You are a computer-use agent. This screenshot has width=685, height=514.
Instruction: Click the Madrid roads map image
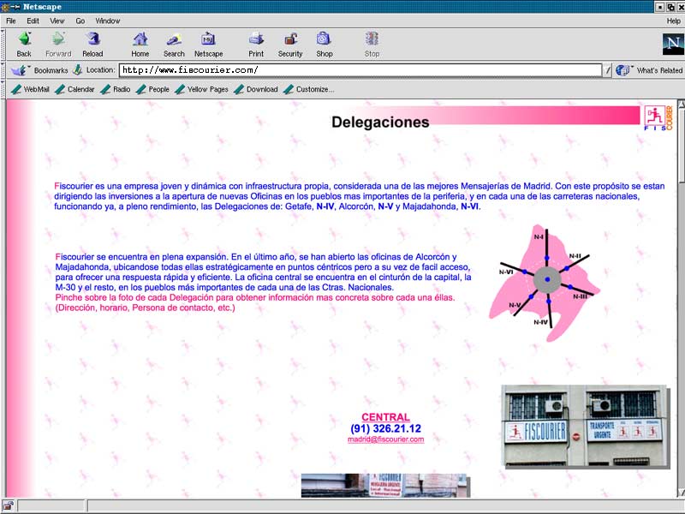(545, 283)
